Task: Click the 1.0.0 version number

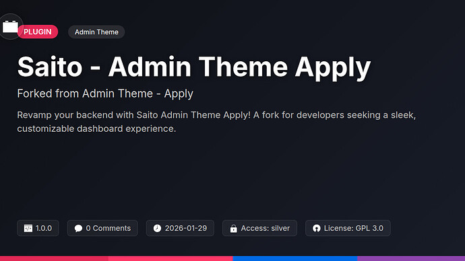Action: 44,228
